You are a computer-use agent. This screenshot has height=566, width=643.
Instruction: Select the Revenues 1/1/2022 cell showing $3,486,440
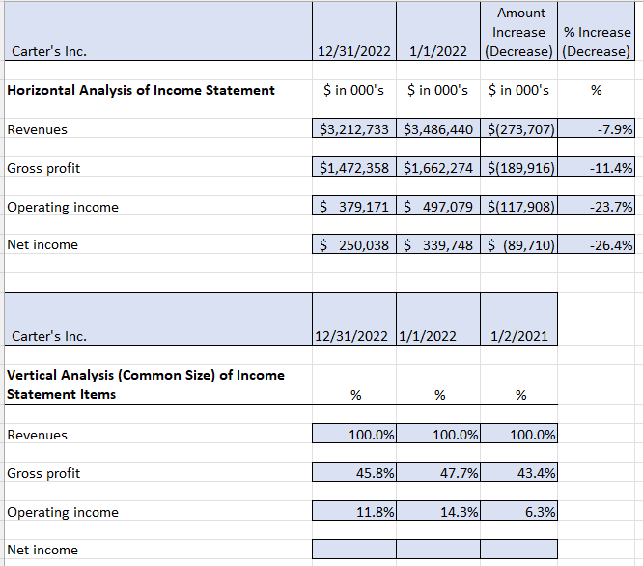(438, 128)
